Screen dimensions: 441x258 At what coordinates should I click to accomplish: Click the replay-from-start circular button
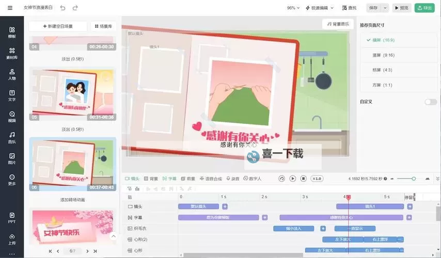coord(281,179)
